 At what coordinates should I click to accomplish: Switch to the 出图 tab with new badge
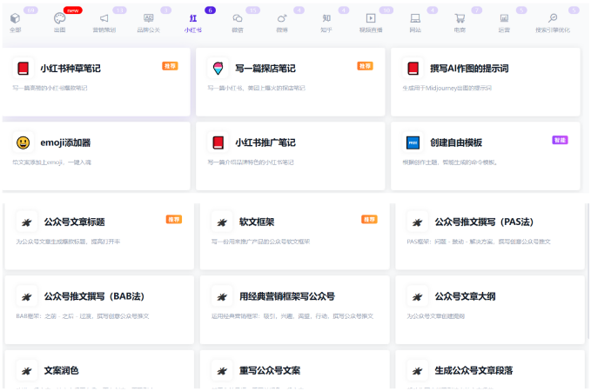(x=59, y=23)
